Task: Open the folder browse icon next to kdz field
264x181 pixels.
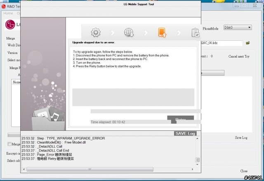Action: (247, 43)
